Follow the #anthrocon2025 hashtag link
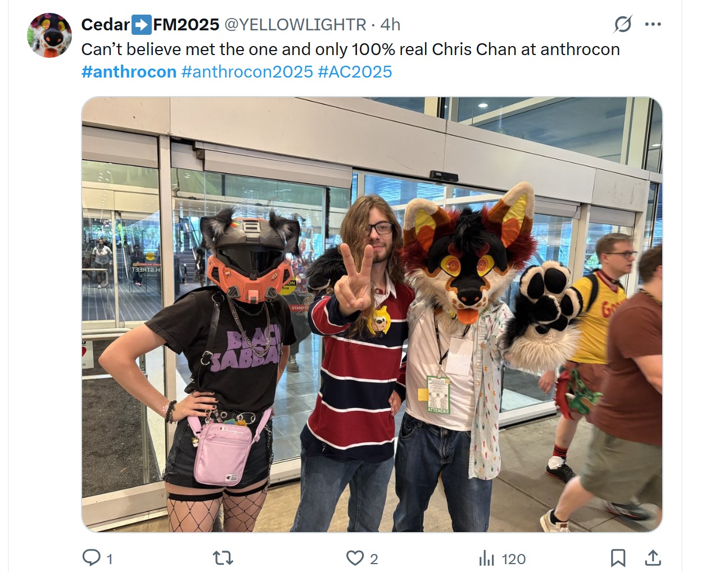 (247, 72)
